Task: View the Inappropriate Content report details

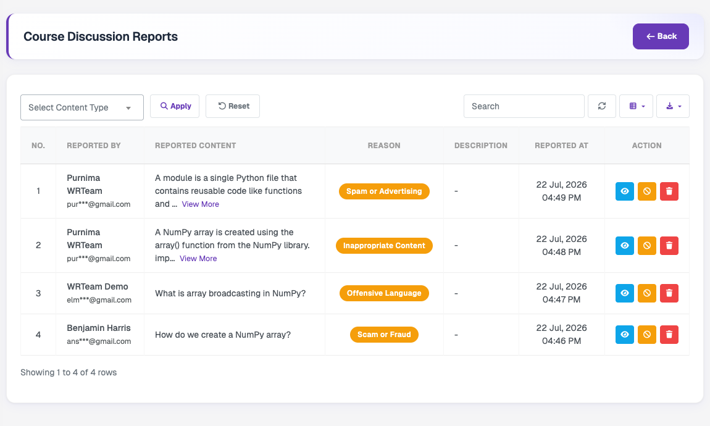Action: point(624,245)
